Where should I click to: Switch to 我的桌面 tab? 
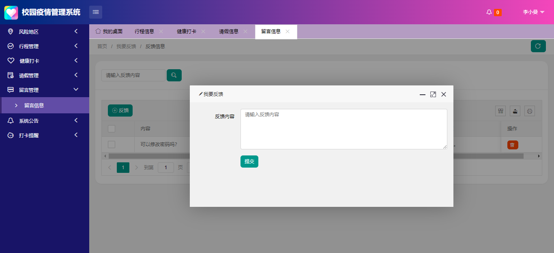pyautogui.click(x=109, y=32)
